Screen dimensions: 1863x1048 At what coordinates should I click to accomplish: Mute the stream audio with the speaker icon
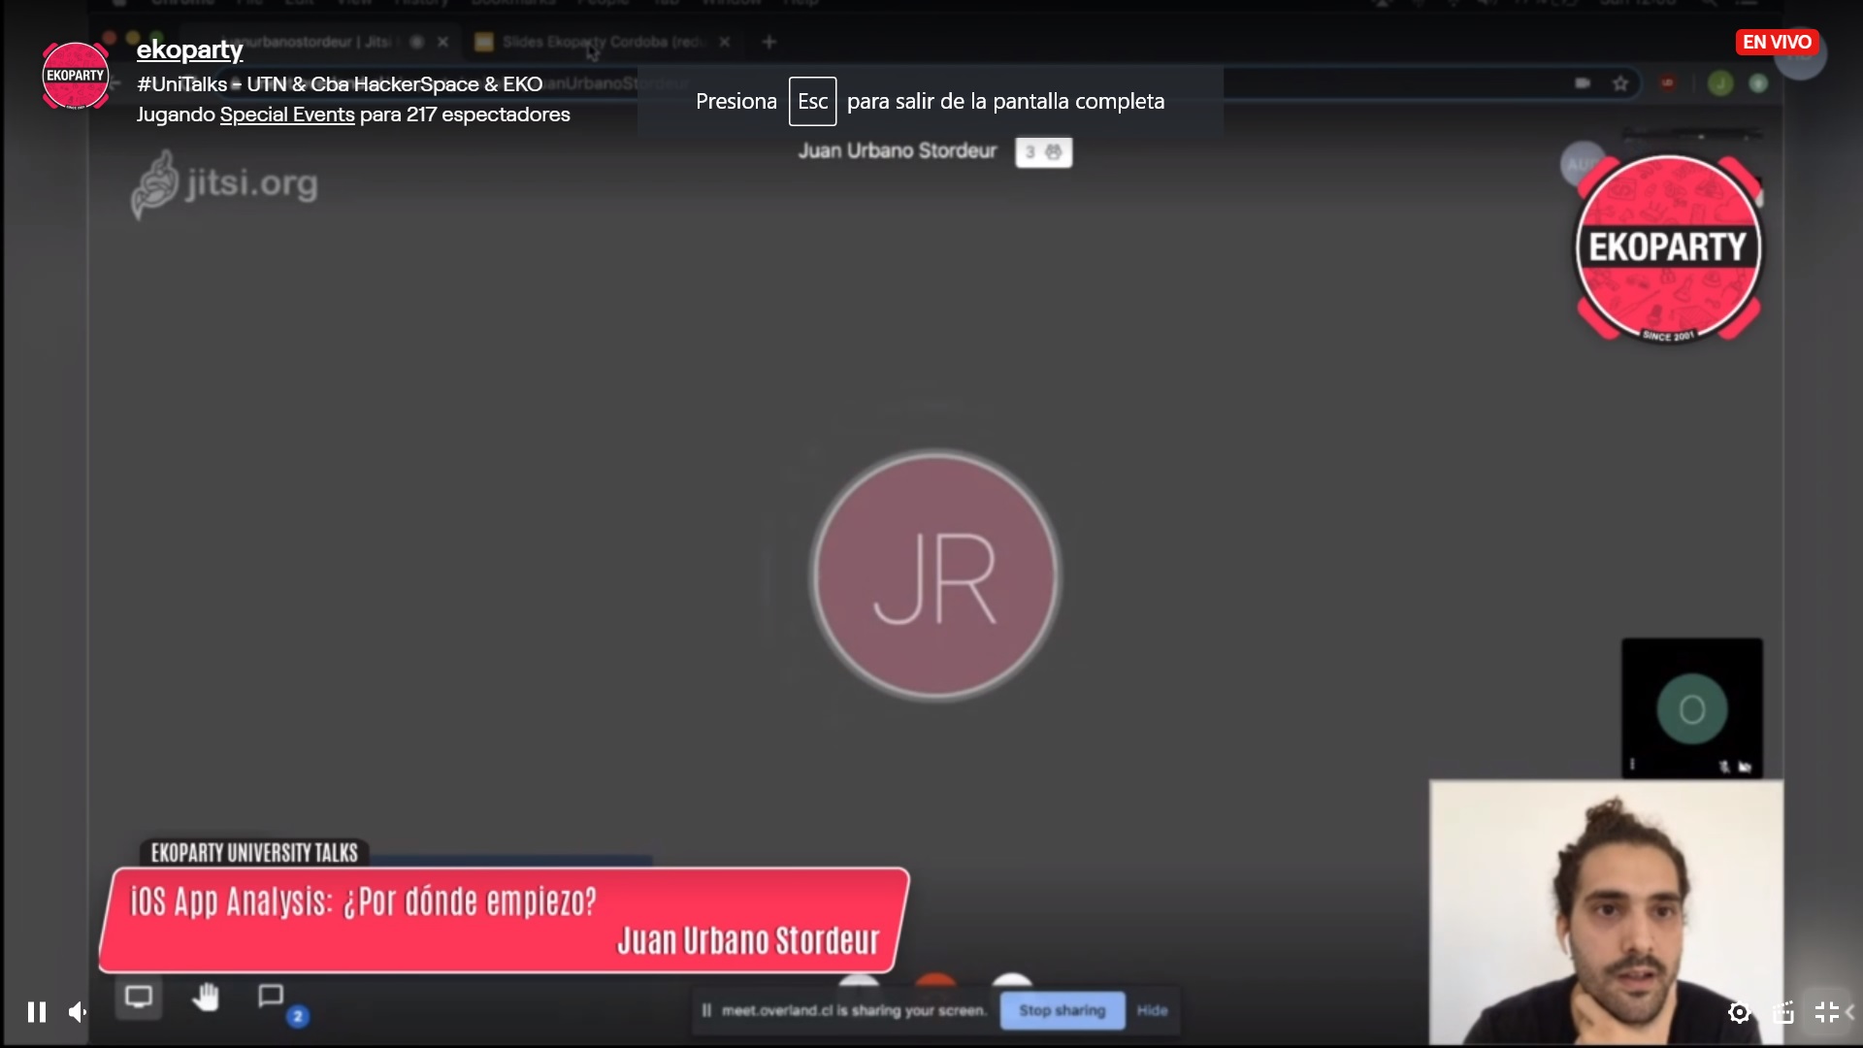(x=78, y=1012)
